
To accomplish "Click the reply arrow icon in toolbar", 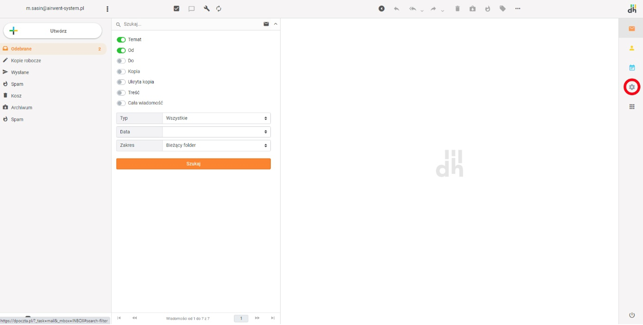I will coord(396,9).
